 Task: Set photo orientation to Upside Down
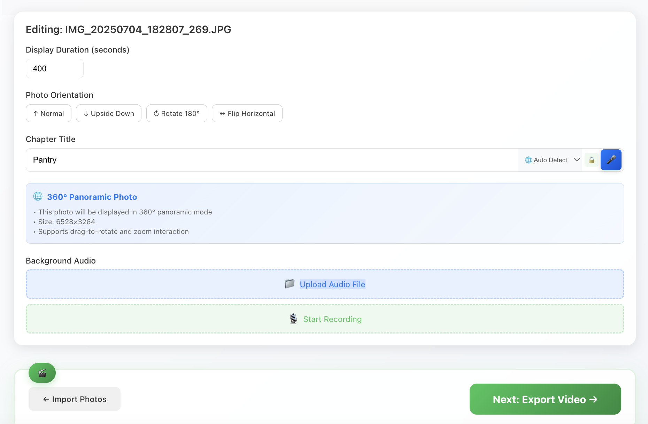coord(109,113)
